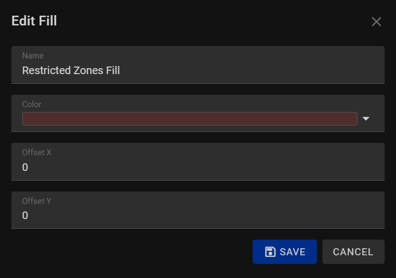The width and height of the screenshot is (396, 278).
Task: Click the Offset X value 0
Action: [x=25, y=167]
